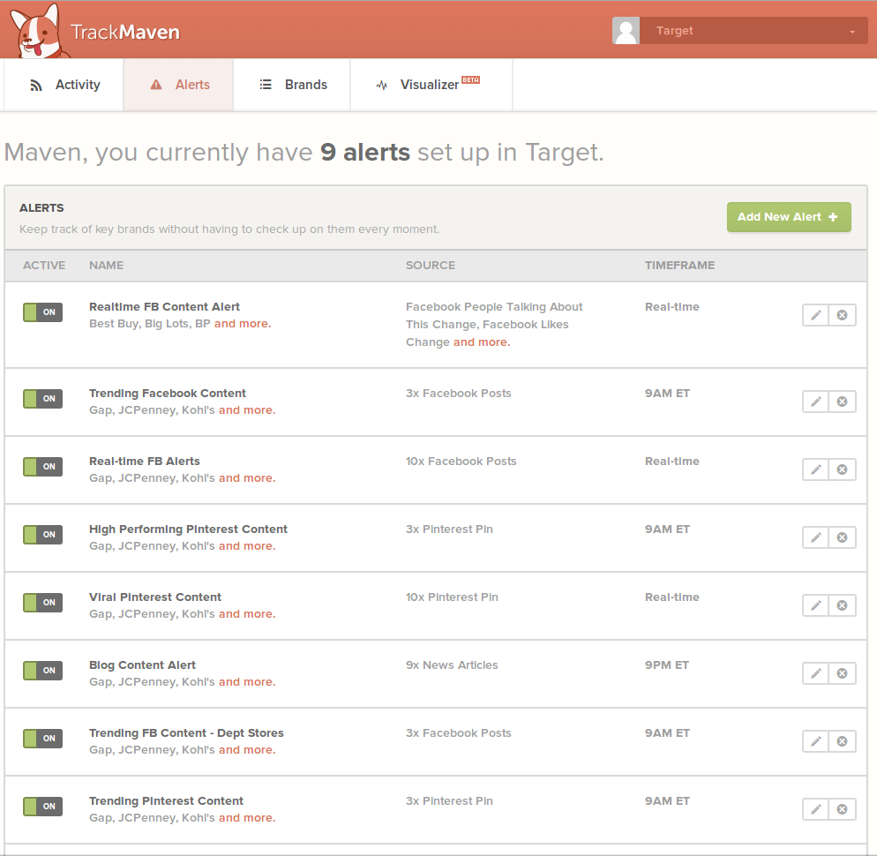Show more brands for Blog Content Alert
Viewport: 877px width, 856px height.
247,682
